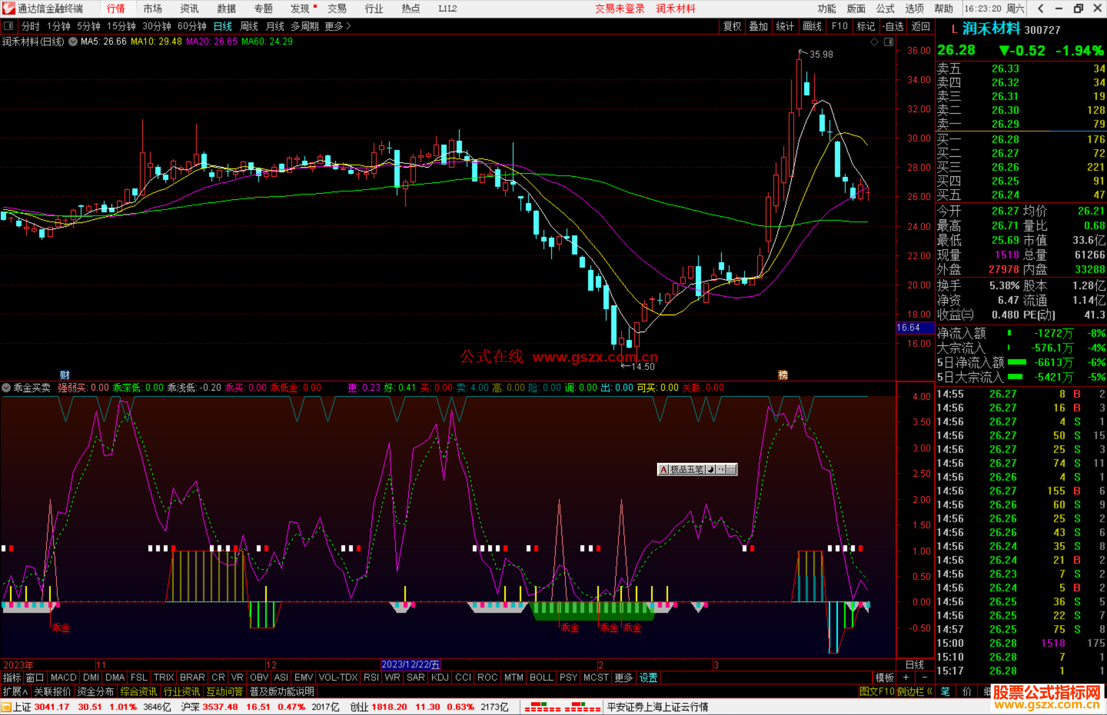Toggle right panel icon near price axis
This screenshot has width=1107, height=715.
(x=889, y=42)
